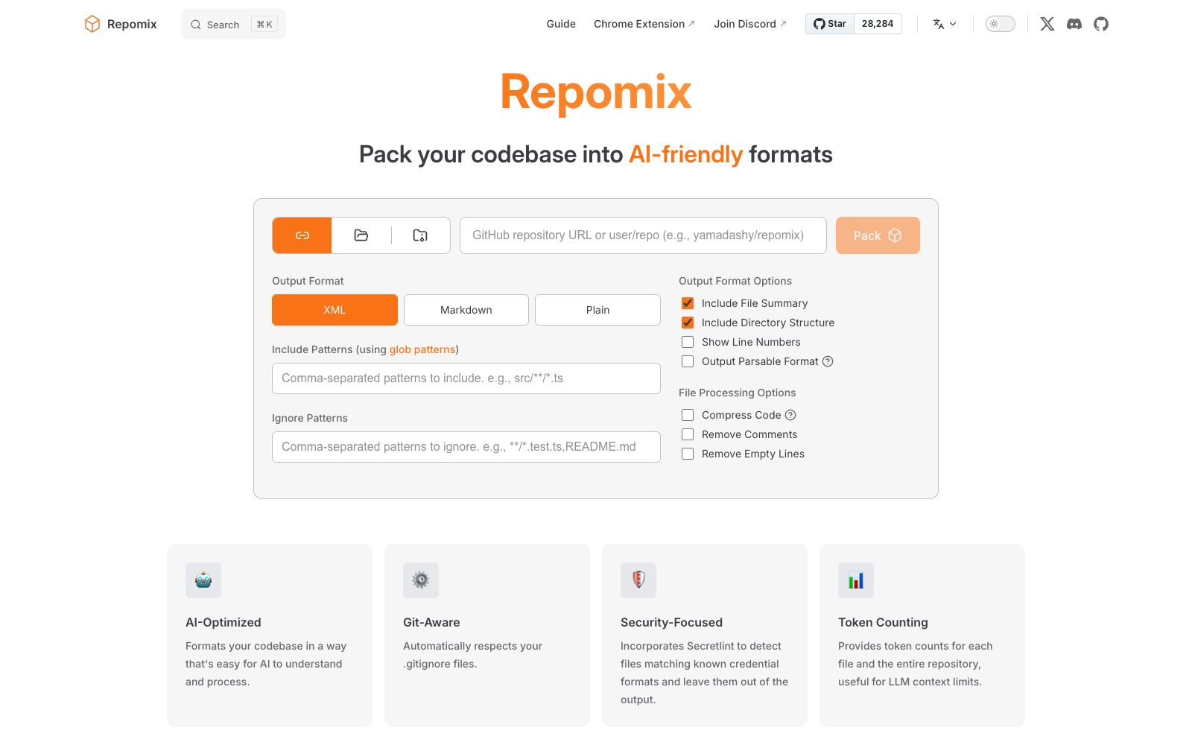Click the Output Format Options label
The height and width of the screenshot is (745, 1192).
click(735, 281)
